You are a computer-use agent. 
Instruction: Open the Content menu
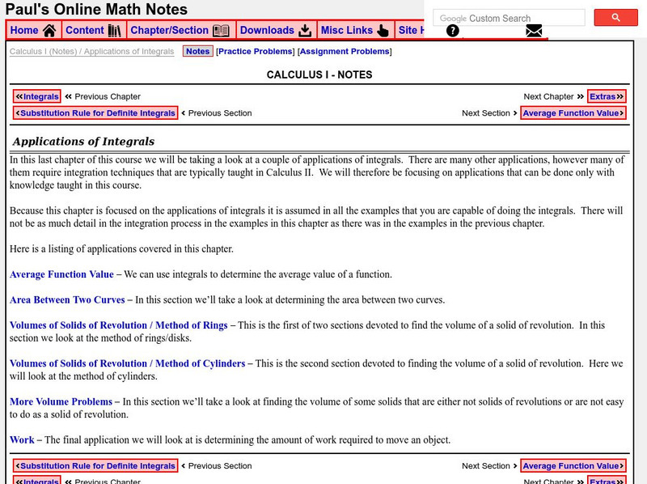pyautogui.click(x=94, y=30)
